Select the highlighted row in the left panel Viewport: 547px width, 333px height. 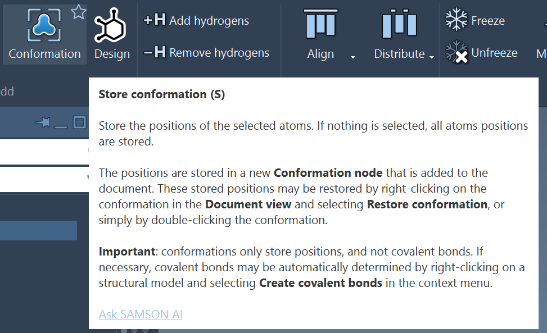[x=38, y=230]
